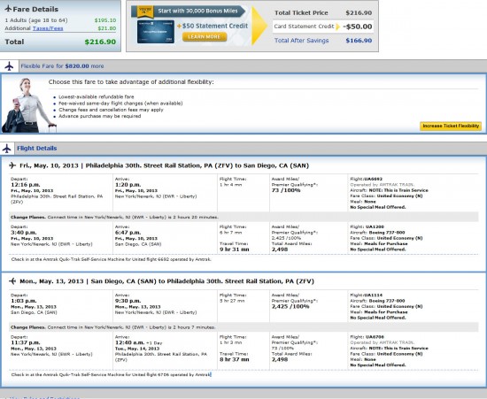Open the Taxes/Fees link
The image size is (487, 399).
tap(48, 28)
